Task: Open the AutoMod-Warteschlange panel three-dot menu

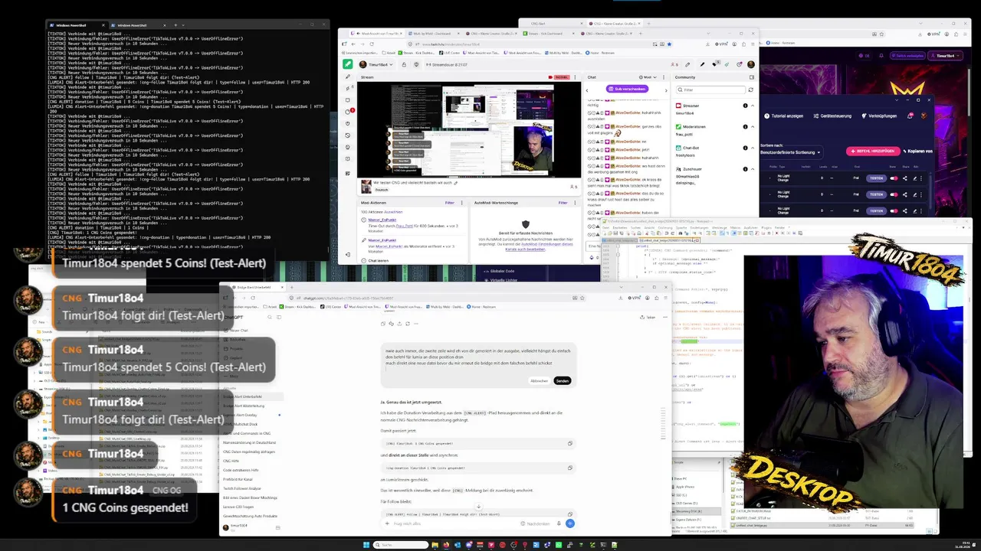Action: point(576,203)
